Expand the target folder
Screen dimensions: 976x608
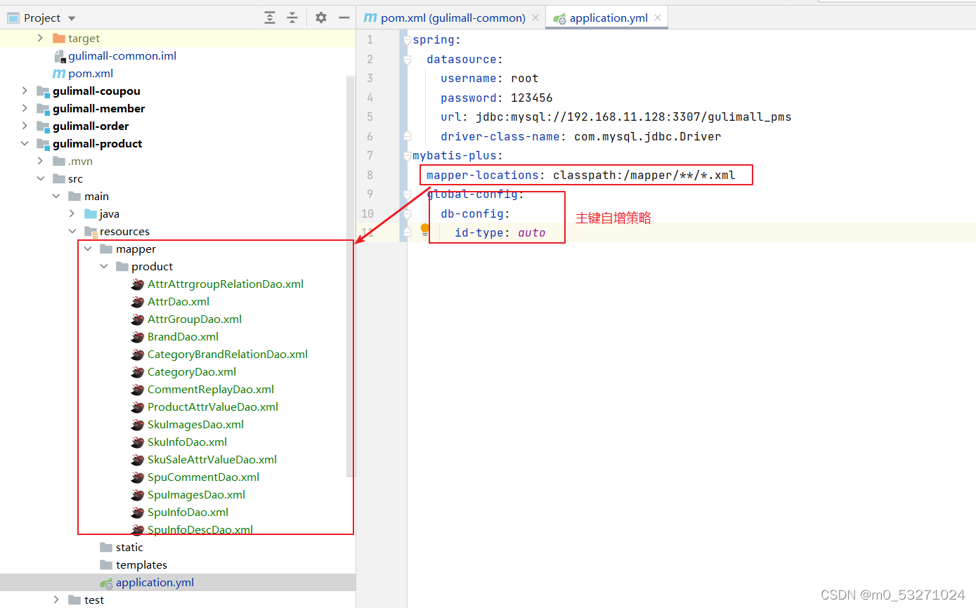point(41,38)
